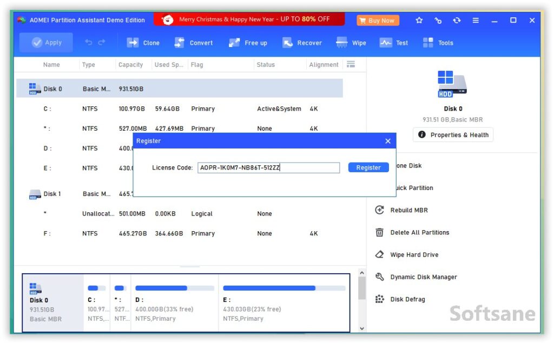
Task: Click the E: 430.03GB partition block
Action: [284, 303]
